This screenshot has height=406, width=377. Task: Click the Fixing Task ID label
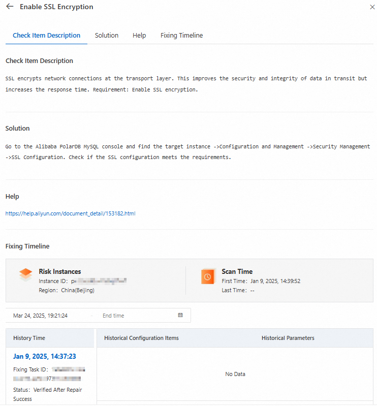(30, 369)
